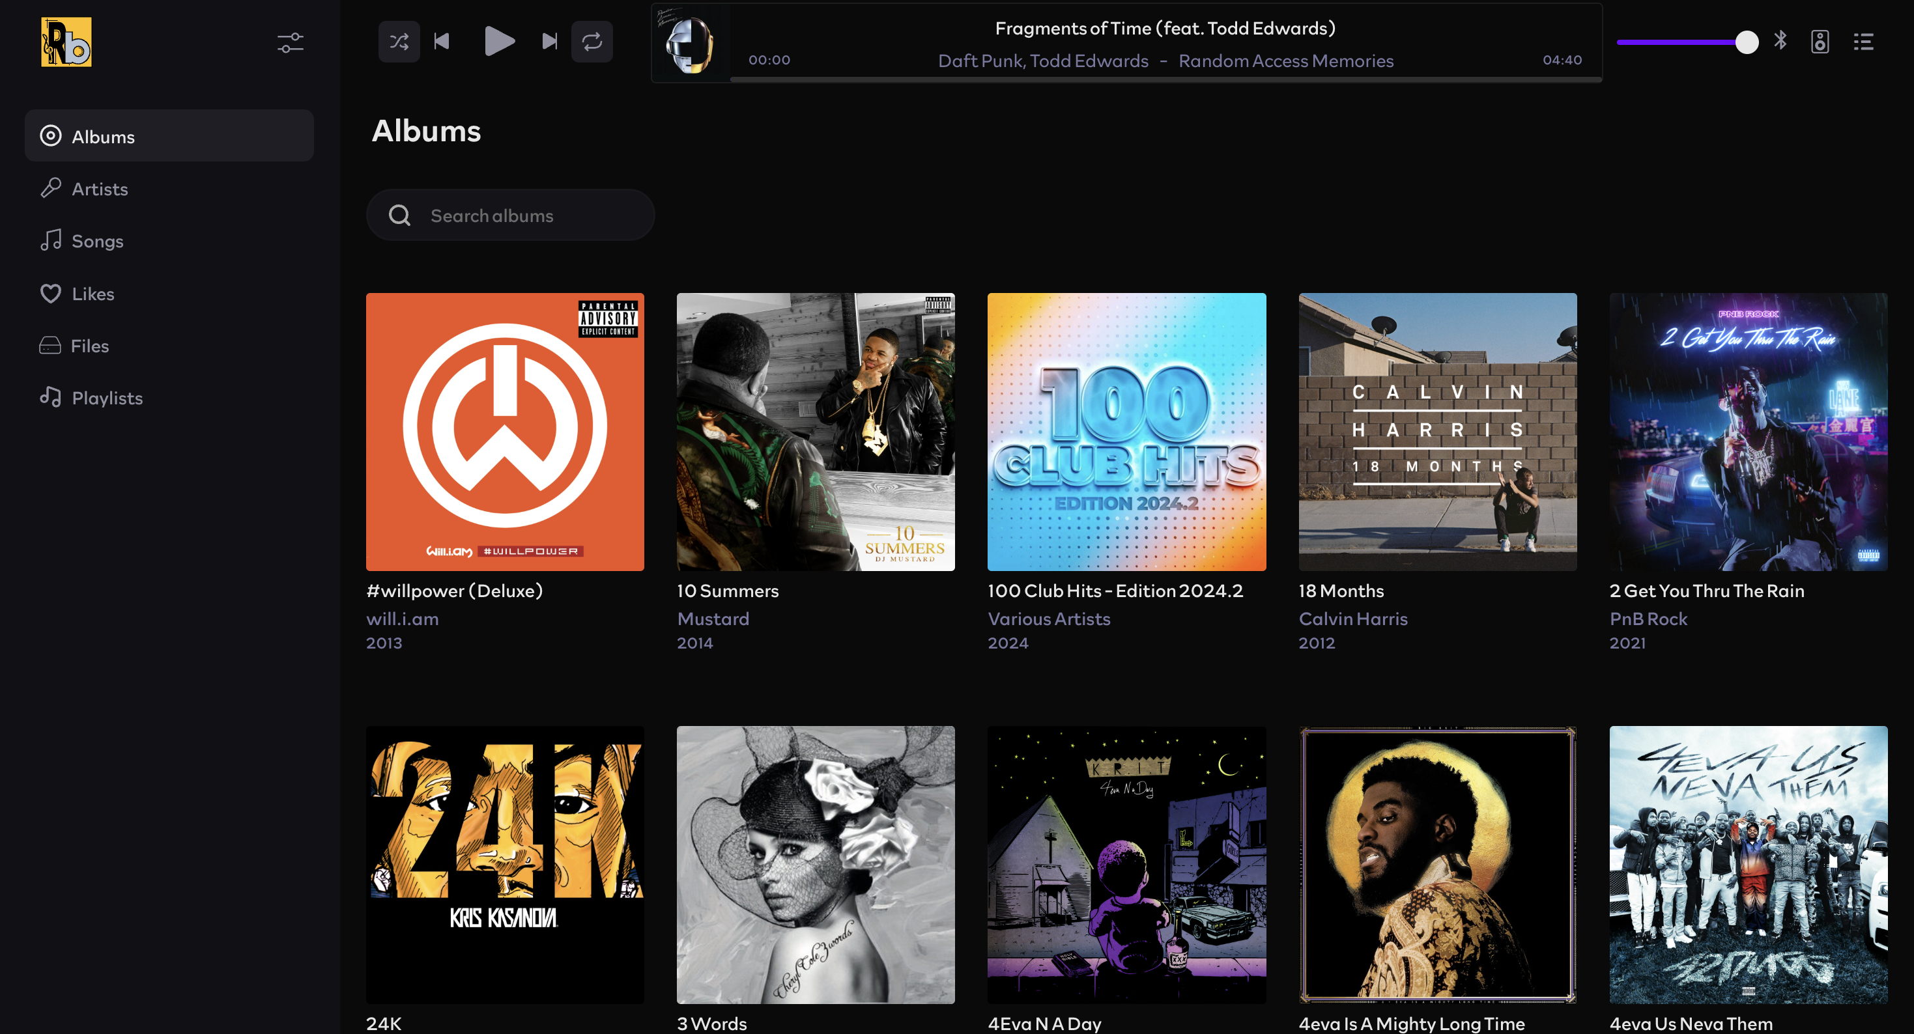Click the Various Artists link
This screenshot has width=1914, height=1034.
[1049, 619]
